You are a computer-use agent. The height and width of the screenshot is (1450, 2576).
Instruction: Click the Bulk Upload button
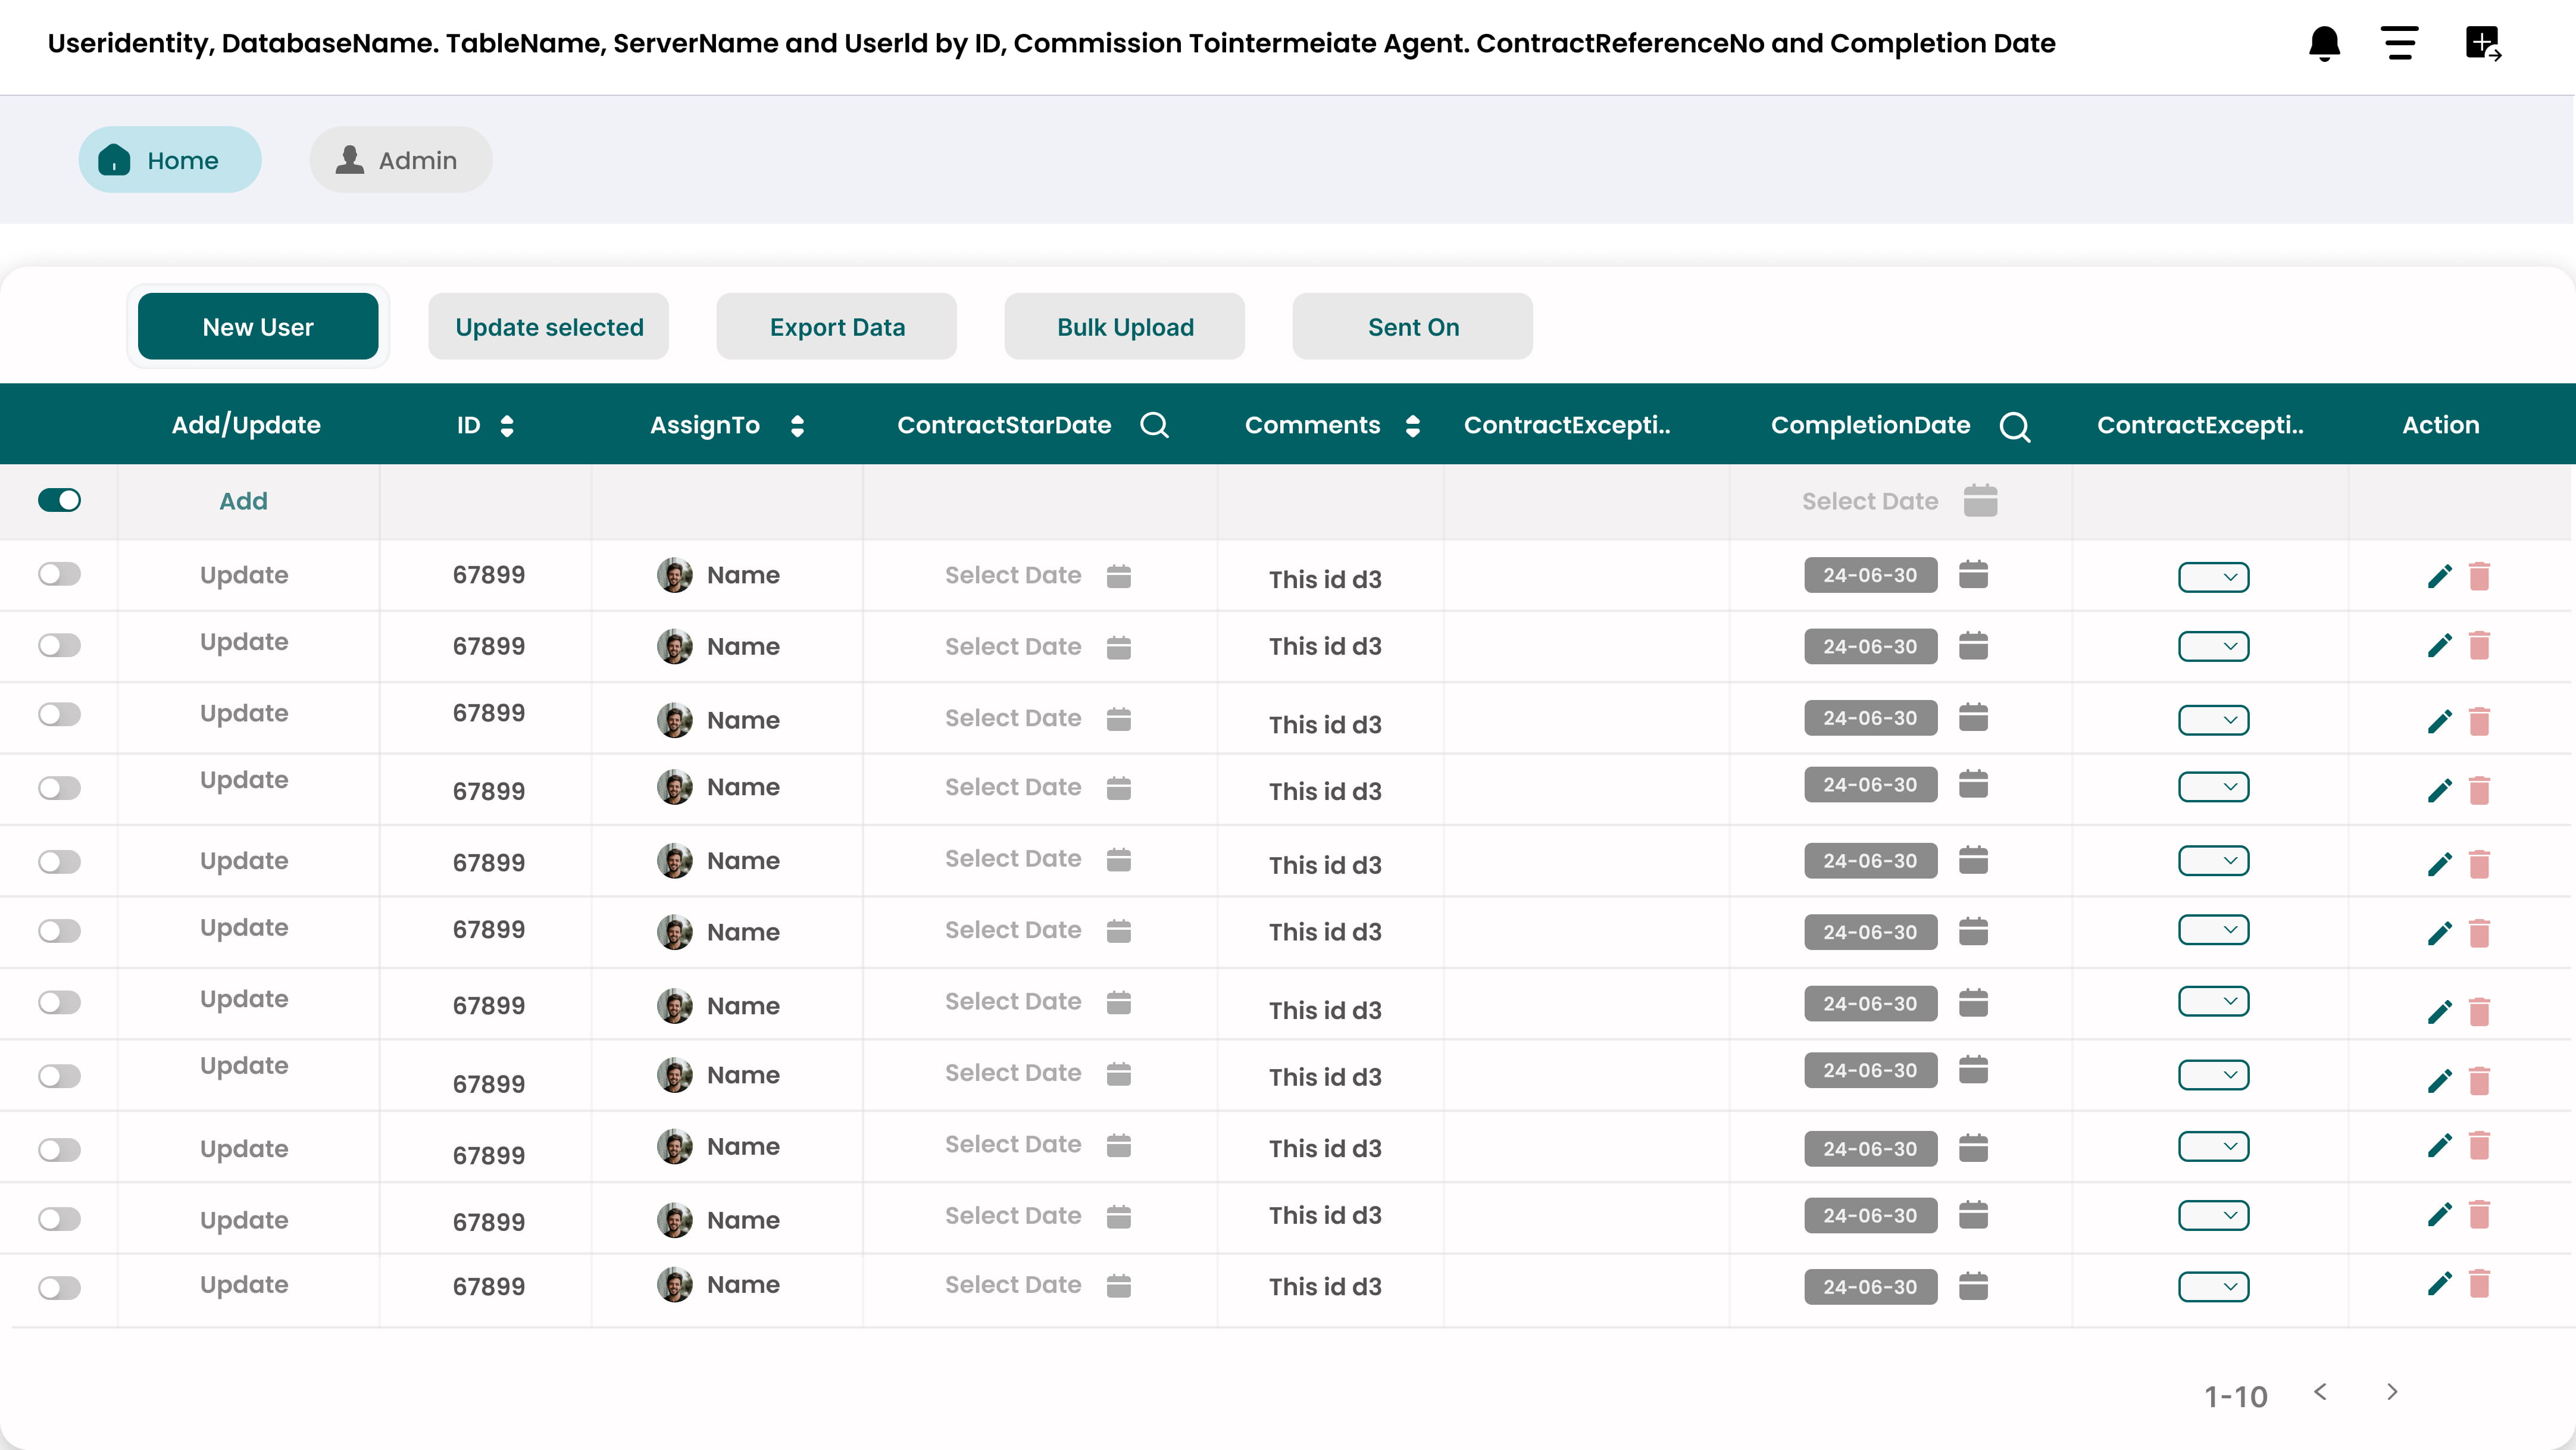pos(1124,327)
